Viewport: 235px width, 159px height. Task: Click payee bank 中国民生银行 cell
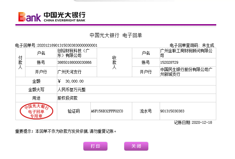[187, 72]
